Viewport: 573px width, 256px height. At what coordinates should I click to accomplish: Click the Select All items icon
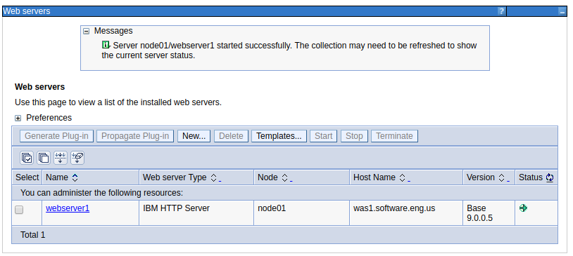click(27, 158)
